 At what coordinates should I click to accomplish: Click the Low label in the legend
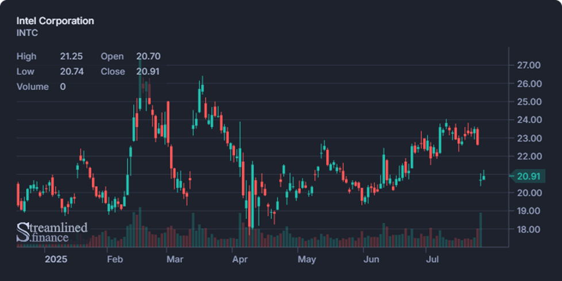coord(25,72)
